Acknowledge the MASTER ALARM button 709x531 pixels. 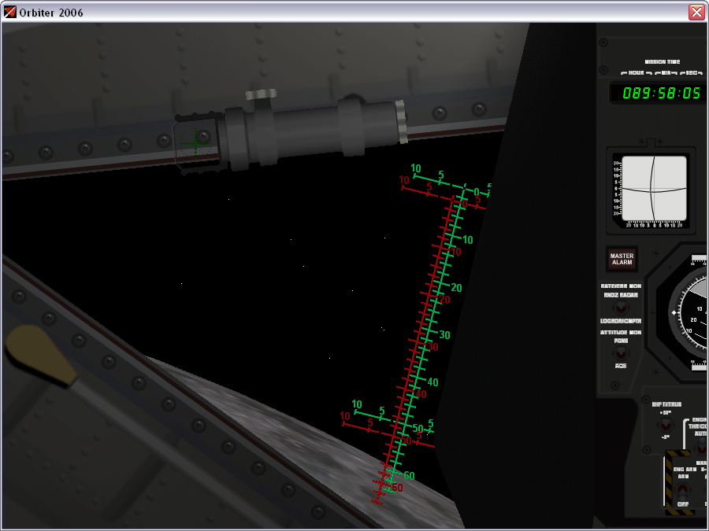pos(622,259)
